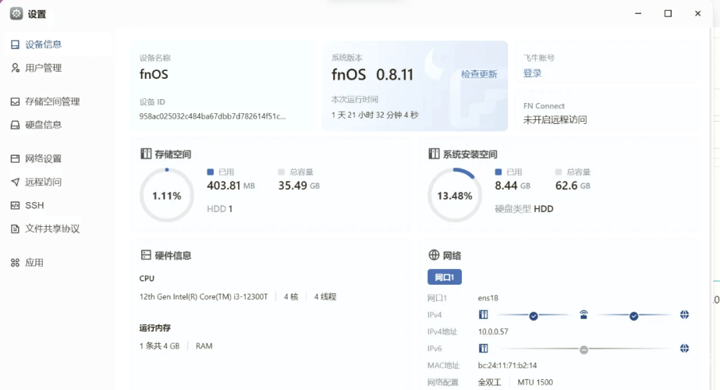The image size is (720, 390).
Task: Click the 8.44 GB used value
Action: (x=513, y=186)
